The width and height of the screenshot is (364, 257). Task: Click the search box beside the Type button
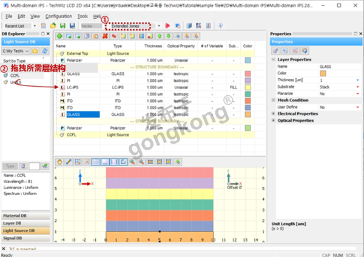tap(34, 166)
